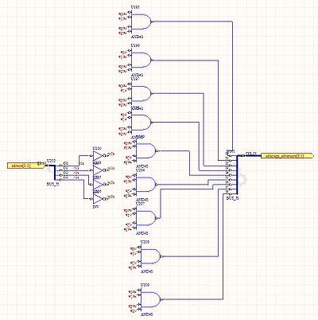This screenshot has width=318, height=320.
Task: Select the thick output bus line
Action: (x=238, y=174)
